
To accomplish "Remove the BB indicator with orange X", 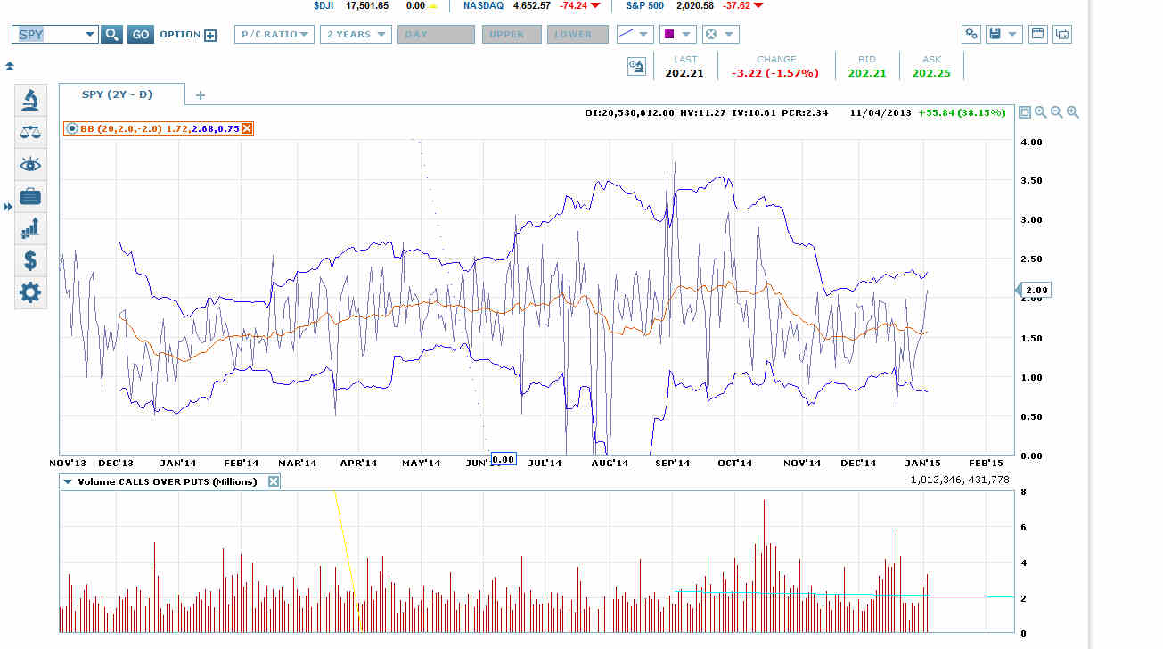I will point(247,128).
